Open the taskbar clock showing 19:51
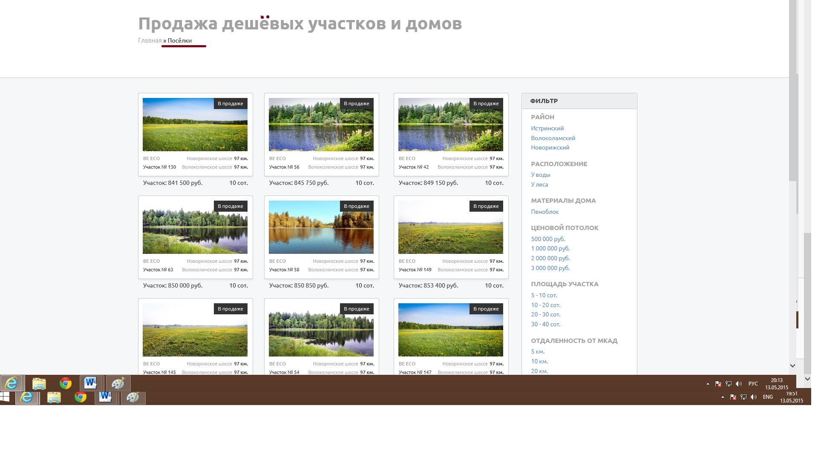Screen dimensions: 818x460 791,397
